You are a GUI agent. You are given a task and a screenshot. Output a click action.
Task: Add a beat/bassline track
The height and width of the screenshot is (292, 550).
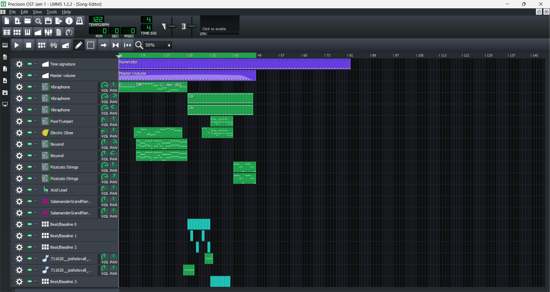pyautogui.click(x=42, y=45)
